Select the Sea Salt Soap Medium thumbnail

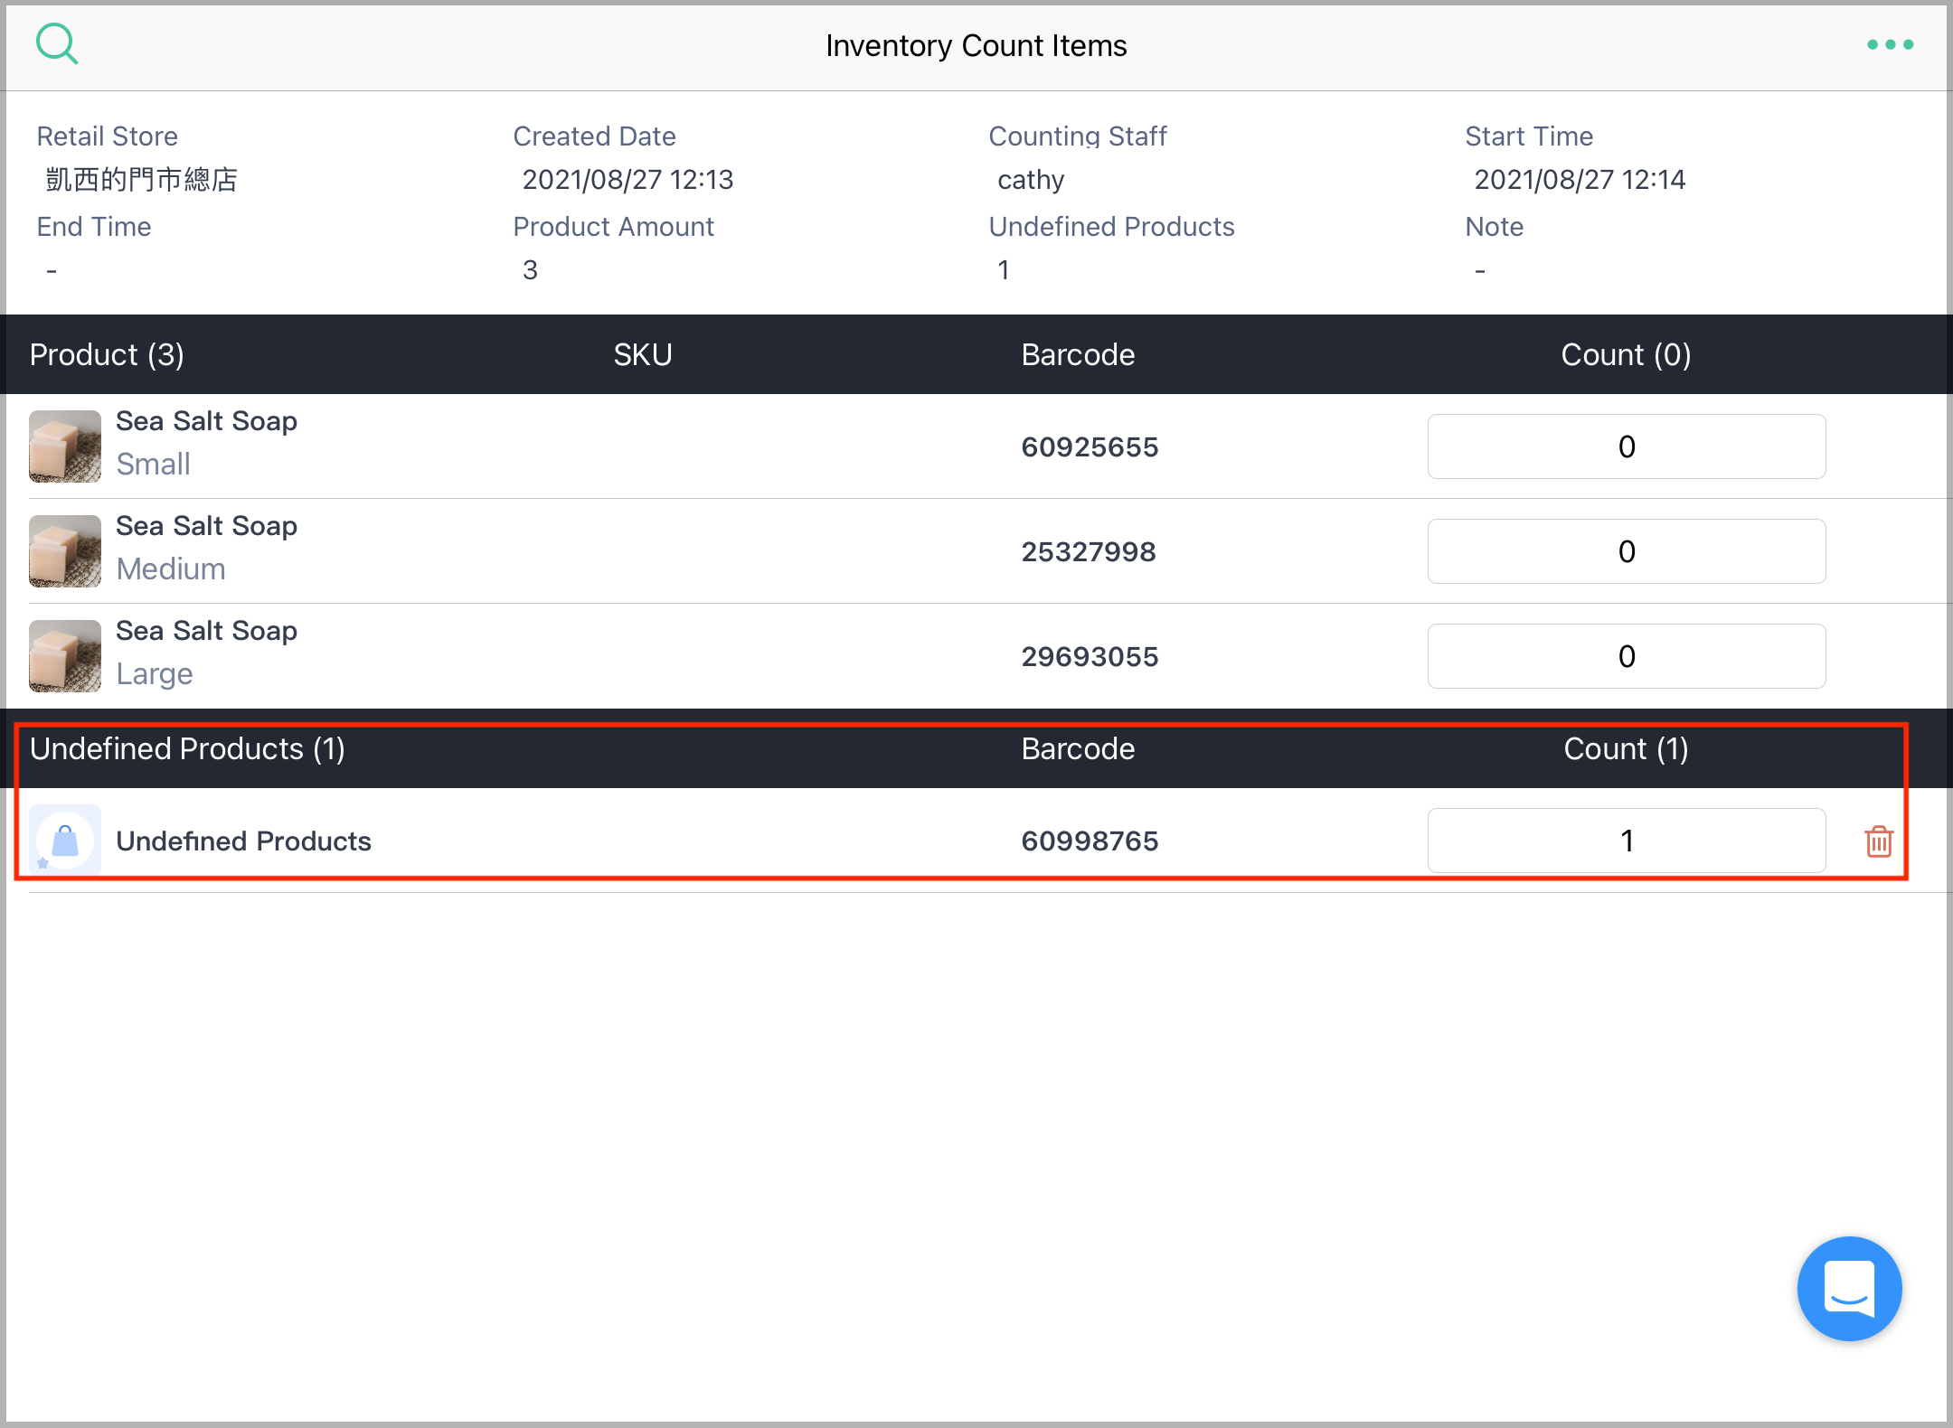point(64,551)
